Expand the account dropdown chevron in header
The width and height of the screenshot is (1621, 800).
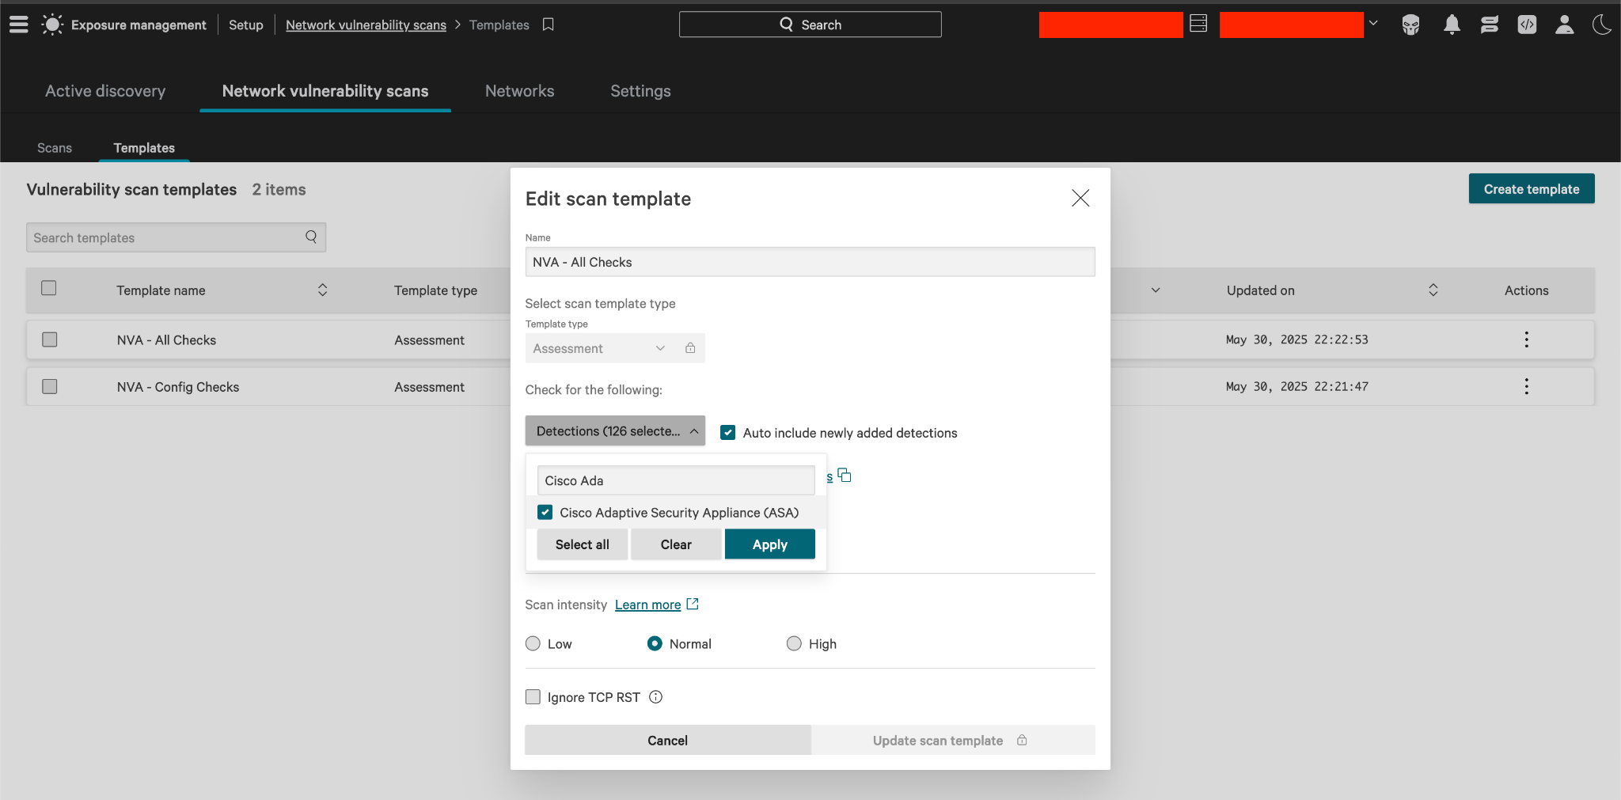click(1373, 23)
